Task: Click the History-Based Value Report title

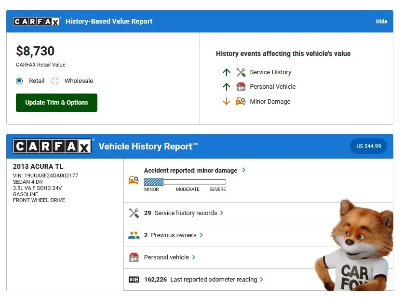Action: click(x=109, y=21)
